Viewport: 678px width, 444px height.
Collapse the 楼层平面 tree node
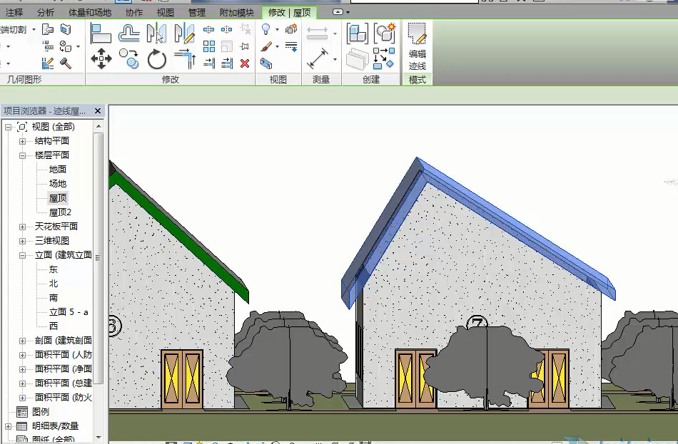[x=23, y=155]
